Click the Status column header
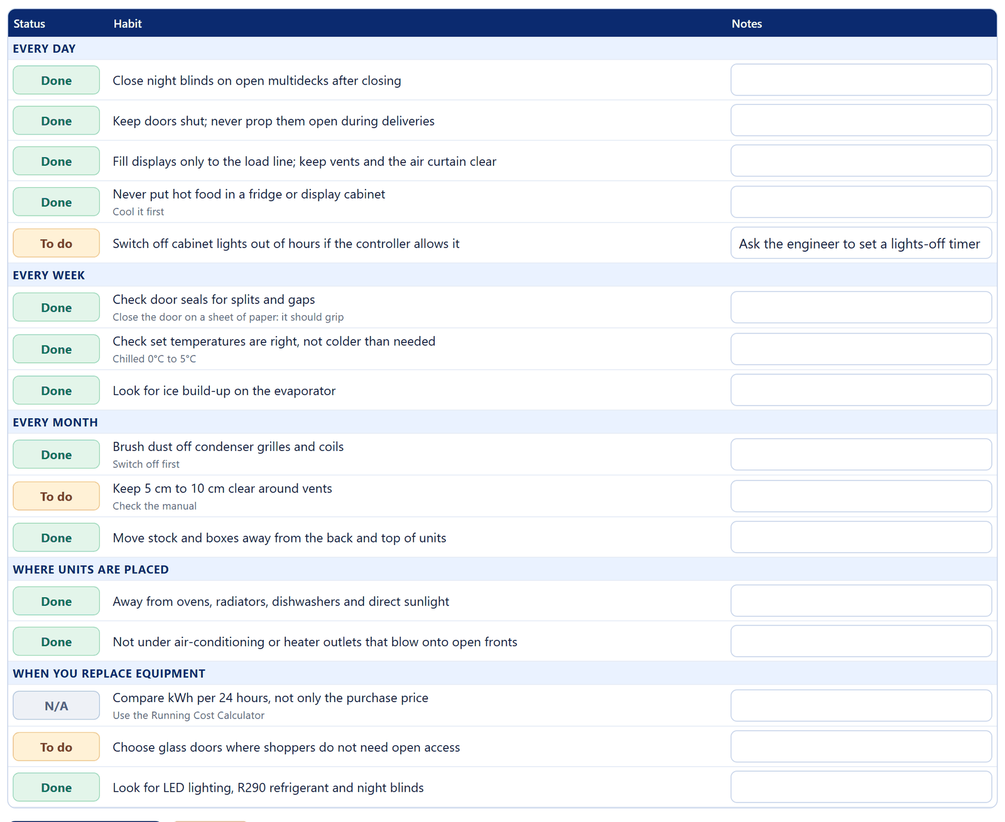The image size is (1005, 822). [x=30, y=24]
